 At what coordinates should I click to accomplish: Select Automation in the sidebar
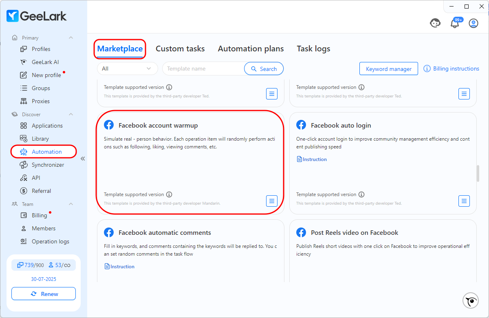(x=44, y=152)
